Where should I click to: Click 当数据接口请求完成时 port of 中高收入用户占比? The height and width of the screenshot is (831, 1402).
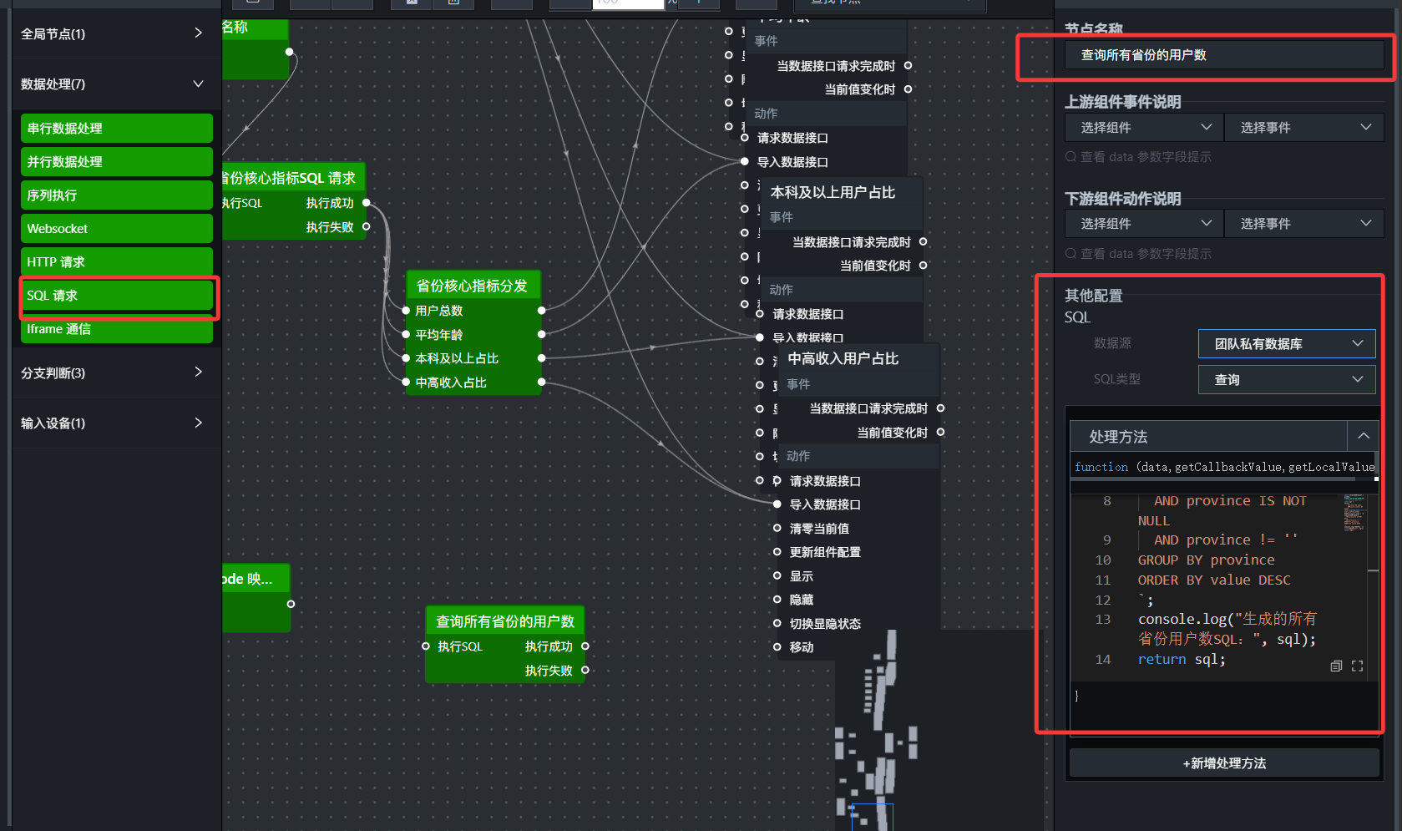pos(940,408)
